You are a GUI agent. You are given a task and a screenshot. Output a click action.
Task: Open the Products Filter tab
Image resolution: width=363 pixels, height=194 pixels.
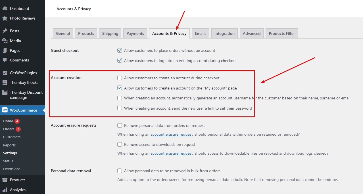point(281,33)
